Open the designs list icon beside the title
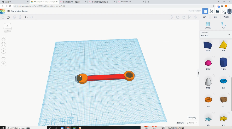232x129 pixels. point(8,11)
